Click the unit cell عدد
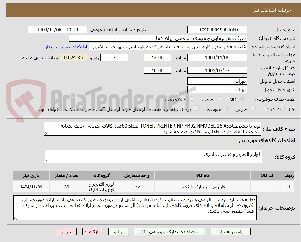The image size is (301, 242). (x=137, y=187)
